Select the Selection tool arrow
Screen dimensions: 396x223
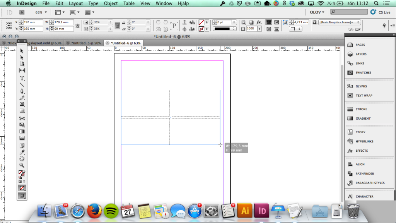click(x=22, y=51)
